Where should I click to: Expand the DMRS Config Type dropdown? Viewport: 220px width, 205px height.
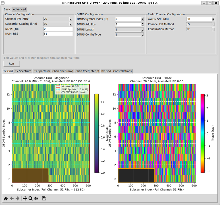pyautogui.click(x=129, y=35)
